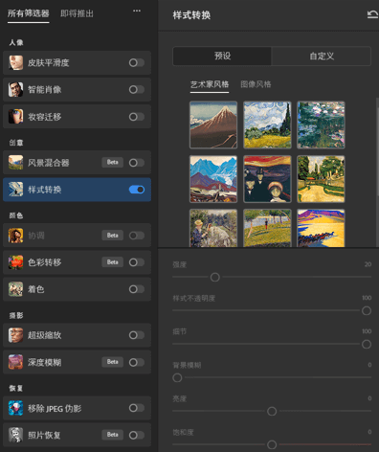Open the 艺术家风格 sub-tab
Screen dimensions: 379x452
[210, 84]
